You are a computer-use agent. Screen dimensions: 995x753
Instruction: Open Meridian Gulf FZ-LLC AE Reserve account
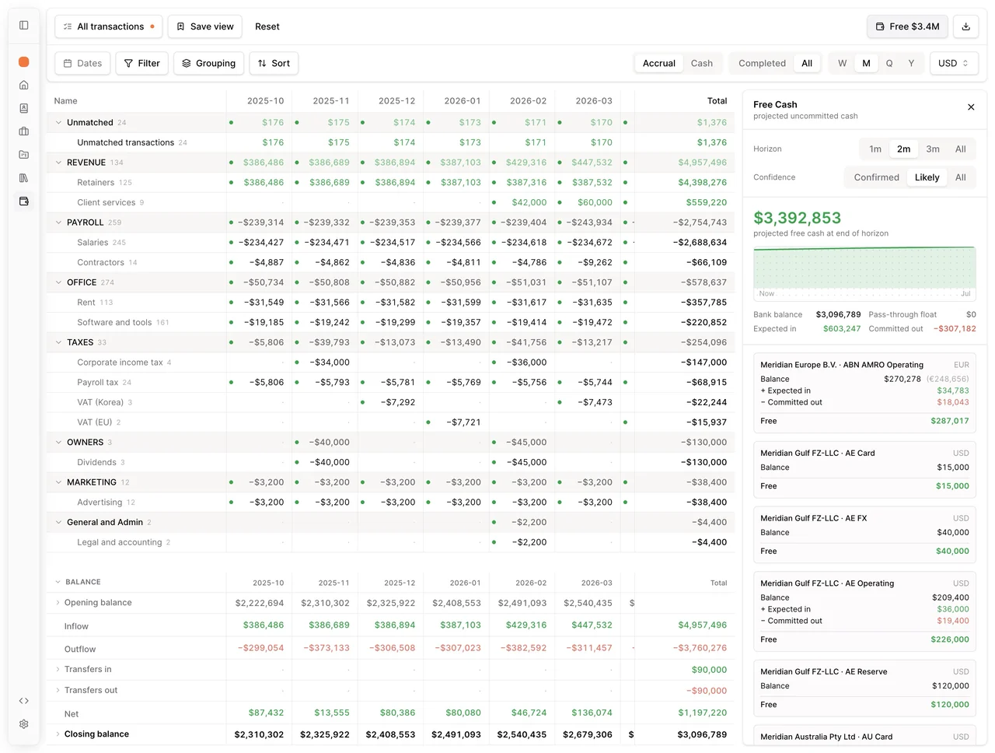[864, 688]
